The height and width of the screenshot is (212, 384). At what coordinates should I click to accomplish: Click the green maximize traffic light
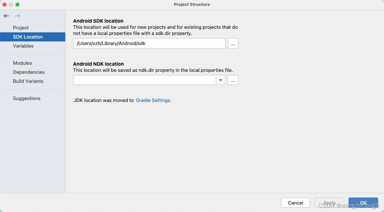17,5
